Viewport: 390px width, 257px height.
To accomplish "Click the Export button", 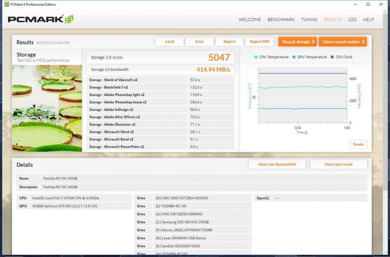I will [x=229, y=42].
